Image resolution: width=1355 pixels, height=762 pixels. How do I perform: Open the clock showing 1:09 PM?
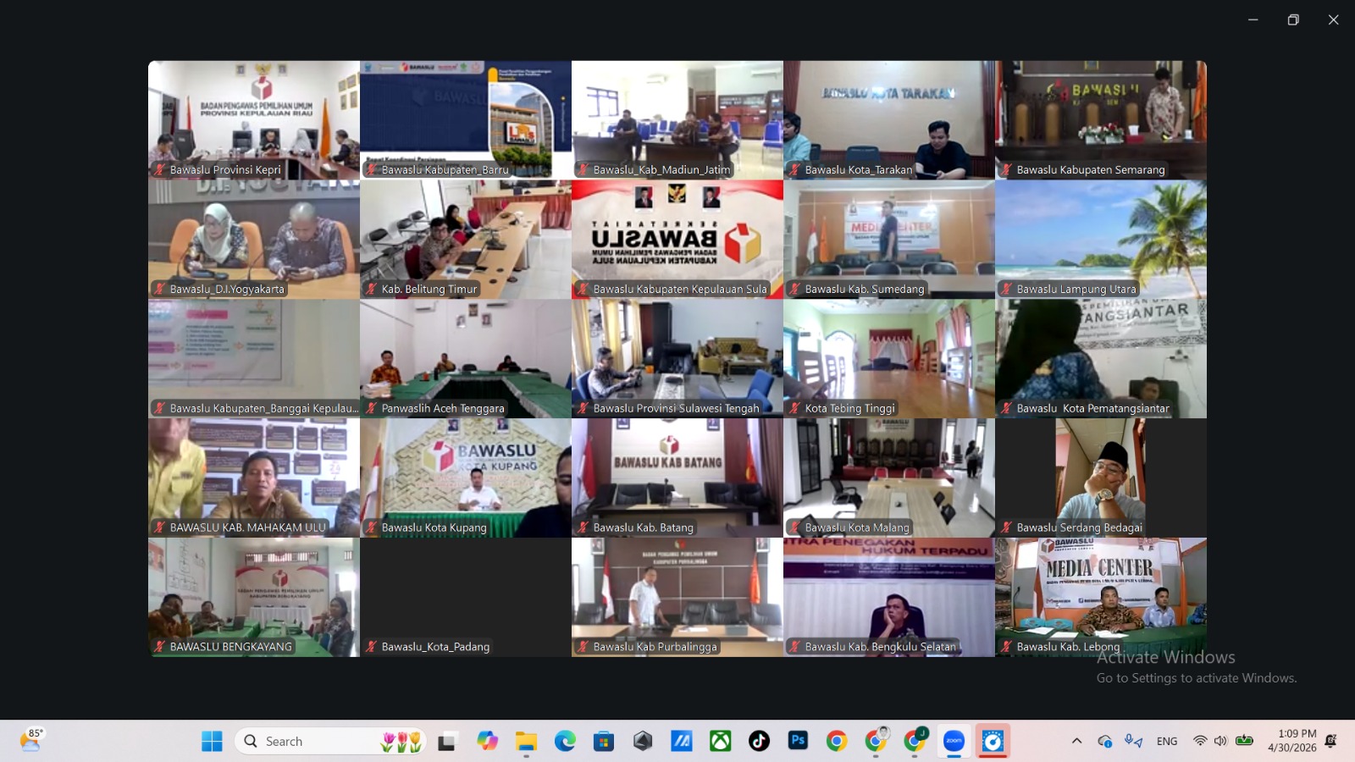[1292, 741]
